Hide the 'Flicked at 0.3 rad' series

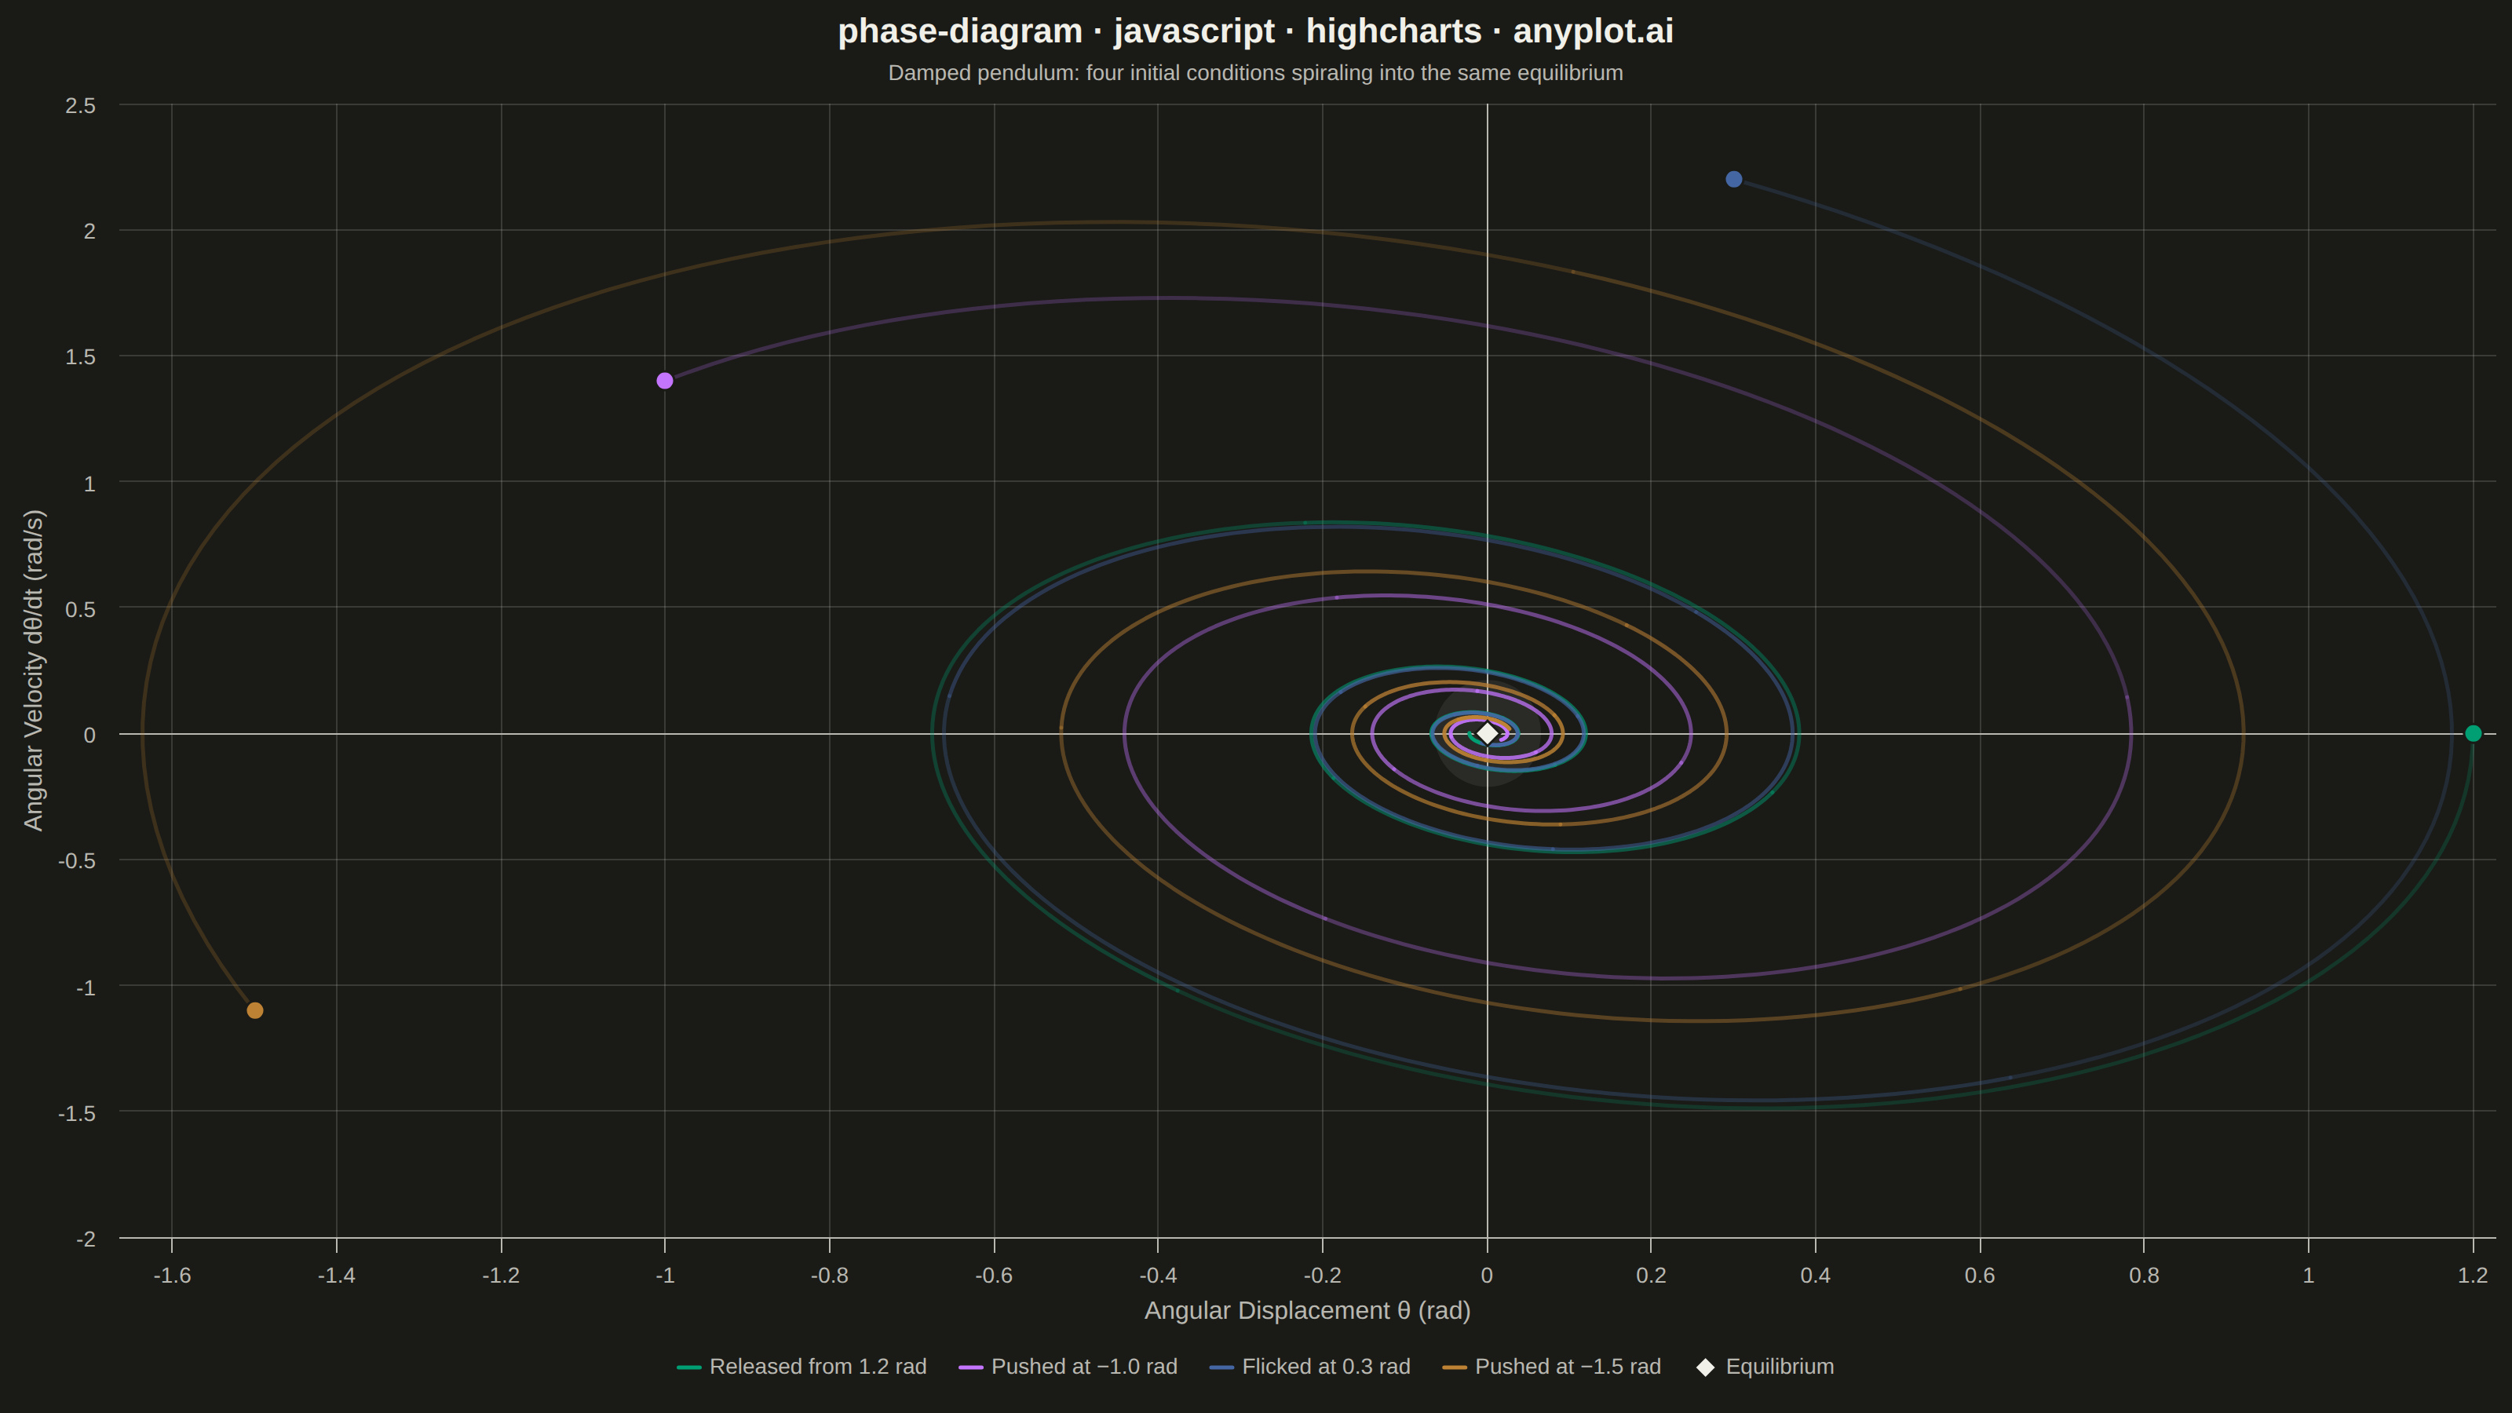(x=1326, y=1367)
